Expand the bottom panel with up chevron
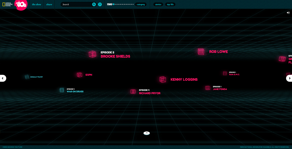292x149 pixels. coord(147,133)
